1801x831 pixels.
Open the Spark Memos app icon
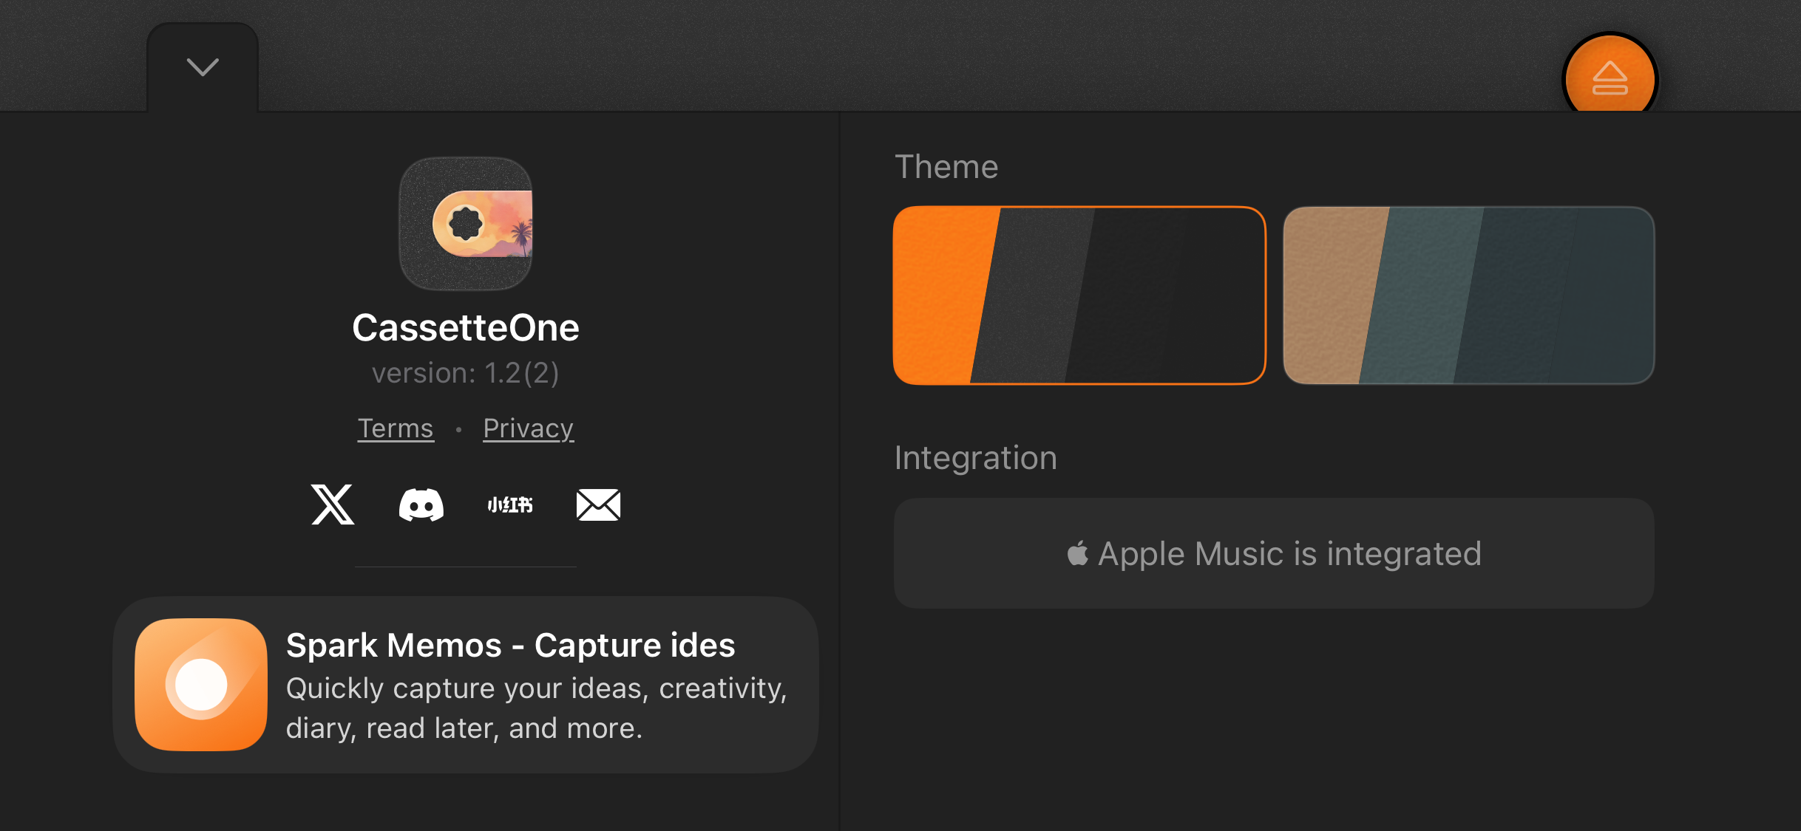201,685
